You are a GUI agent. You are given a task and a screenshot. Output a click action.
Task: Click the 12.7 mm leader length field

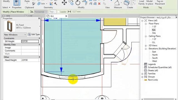coord(82,12)
